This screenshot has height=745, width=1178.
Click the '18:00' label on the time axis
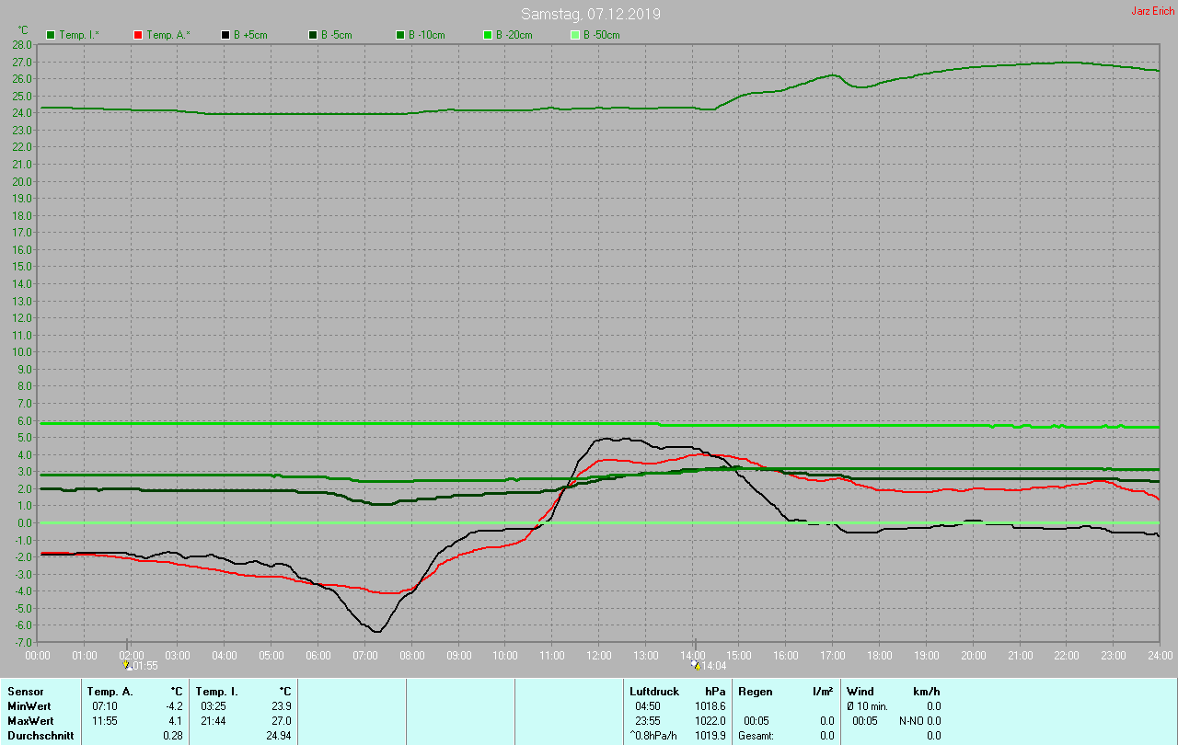(879, 655)
